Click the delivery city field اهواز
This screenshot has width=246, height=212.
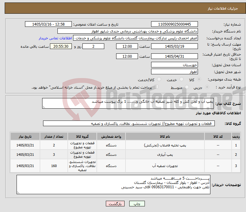[x=174, y=71]
